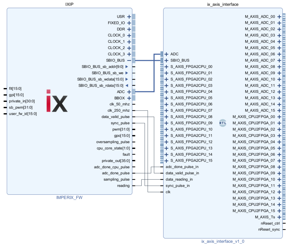Select the ix_axis_interface_v1_0 label
This screenshot has width=289, height=246.
(x=222, y=241)
